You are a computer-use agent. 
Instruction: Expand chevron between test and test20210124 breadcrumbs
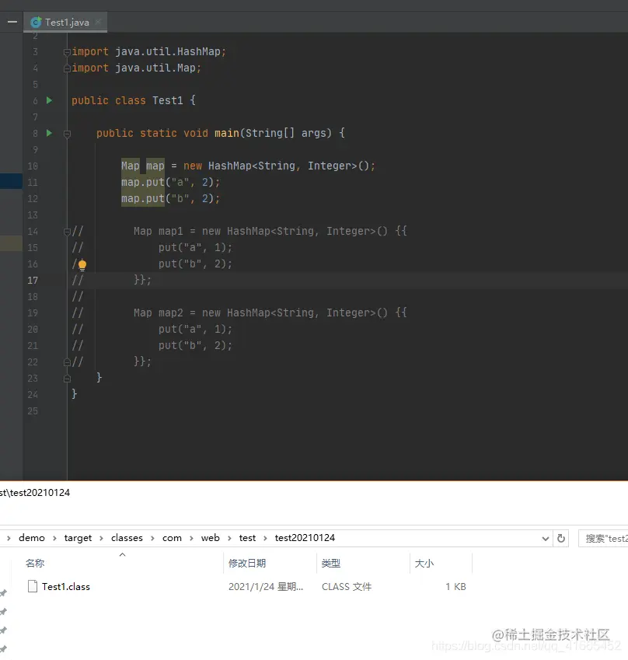265,539
